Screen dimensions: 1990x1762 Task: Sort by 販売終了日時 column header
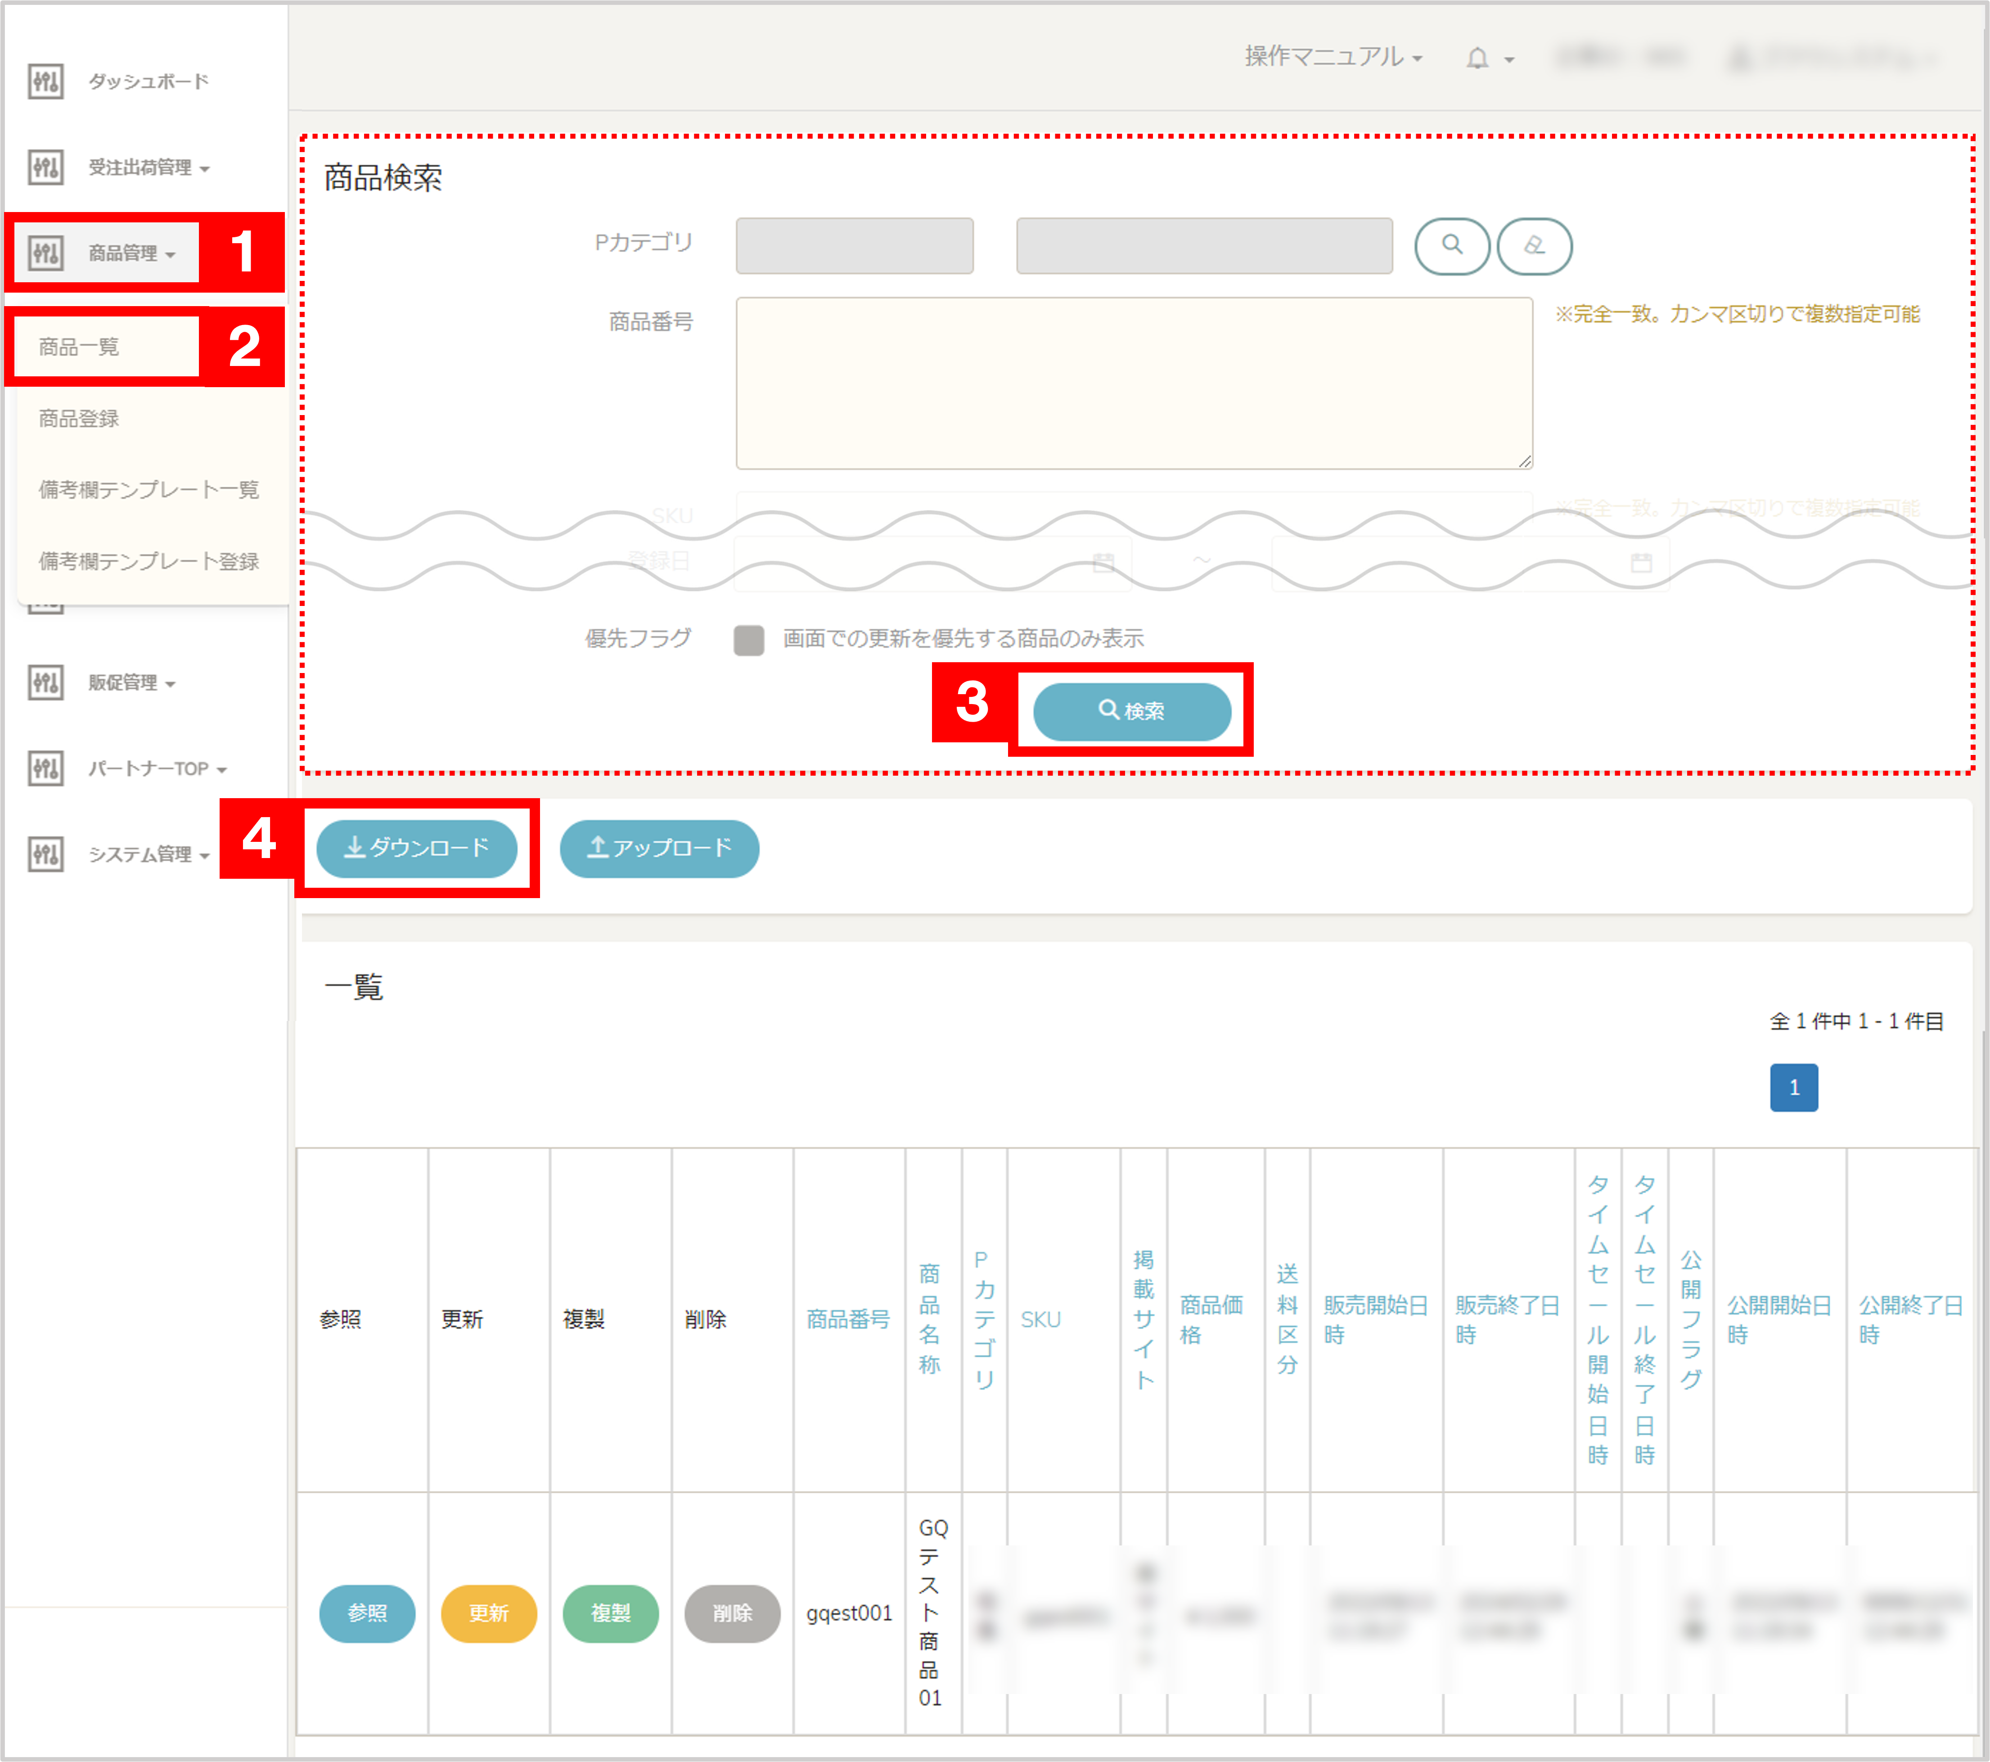click(x=1507, y=1320)
